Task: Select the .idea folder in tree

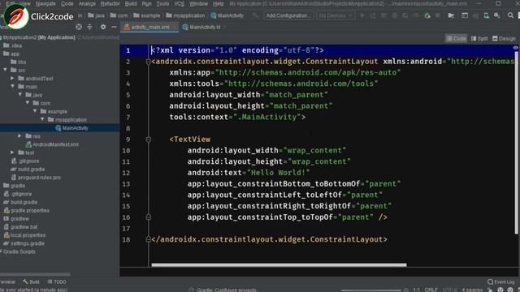Action: (x=16, y=45)
